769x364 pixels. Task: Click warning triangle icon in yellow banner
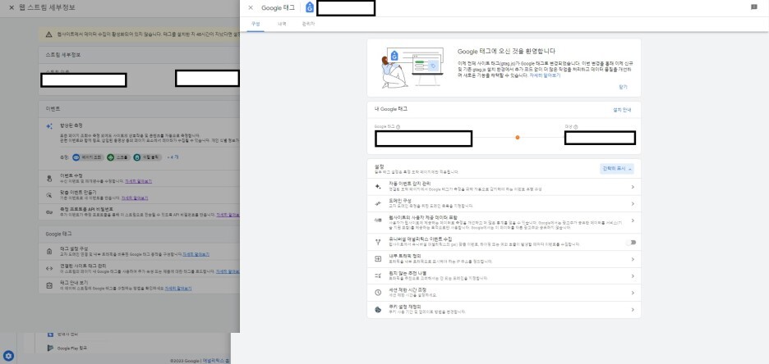(48, 34)
